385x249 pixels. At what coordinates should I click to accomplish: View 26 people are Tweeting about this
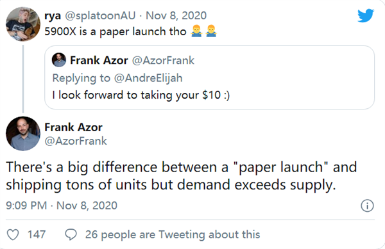pos(173,234)
